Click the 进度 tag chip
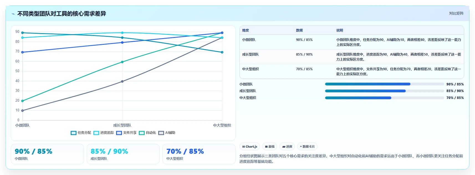Screen dimensions: 475x175 tap(287, 147)
